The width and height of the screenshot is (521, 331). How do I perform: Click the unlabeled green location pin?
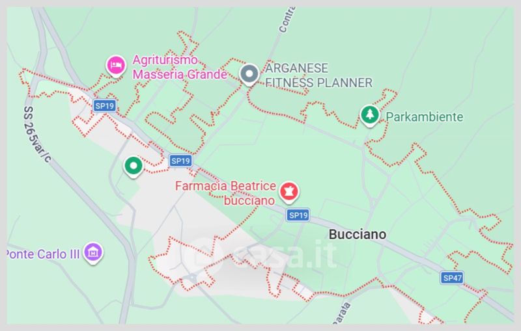134,167
